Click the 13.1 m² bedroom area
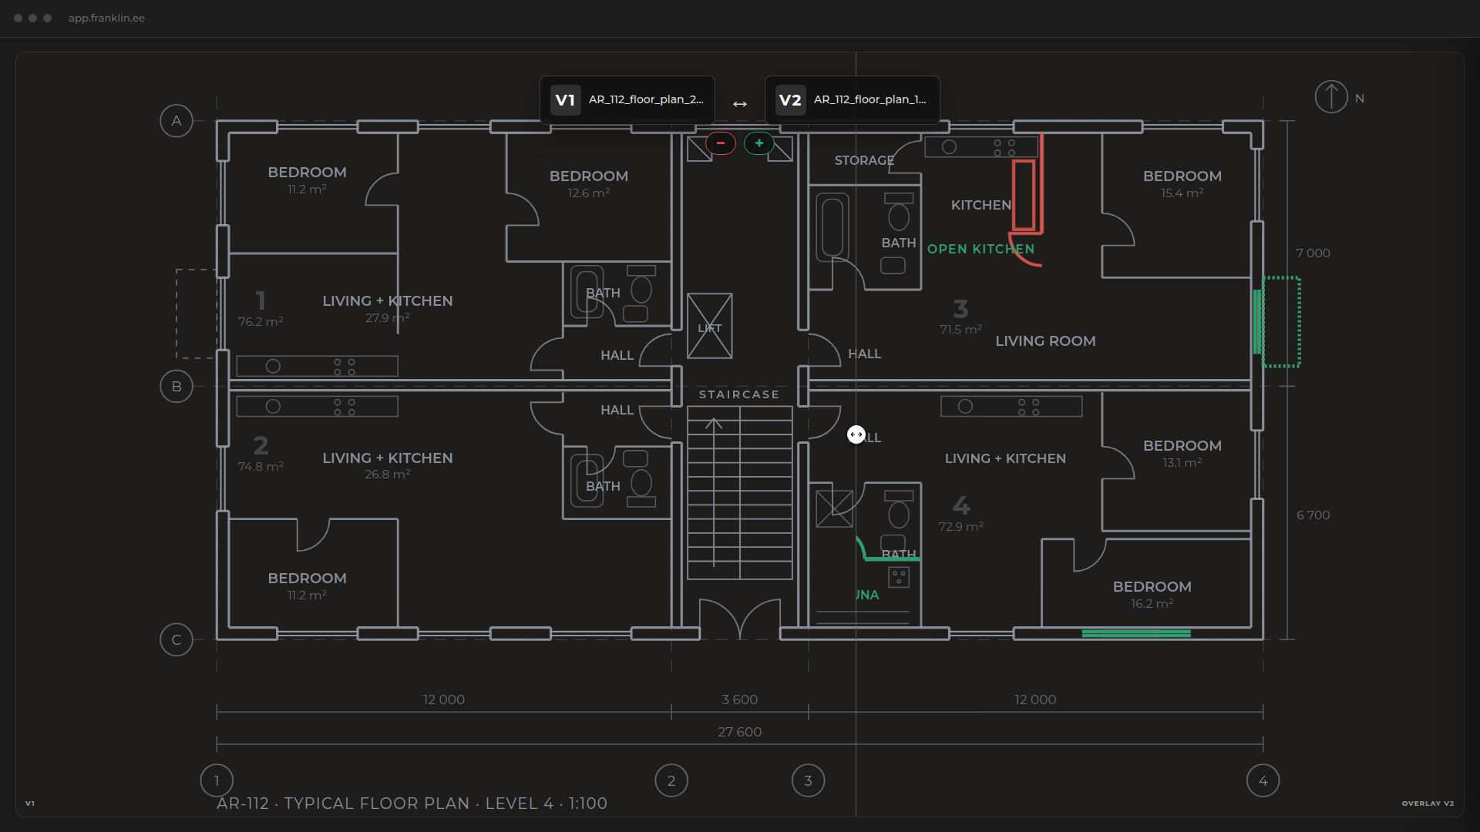The width and height of the screenshot is (1480, 832). pos(1182,463)
